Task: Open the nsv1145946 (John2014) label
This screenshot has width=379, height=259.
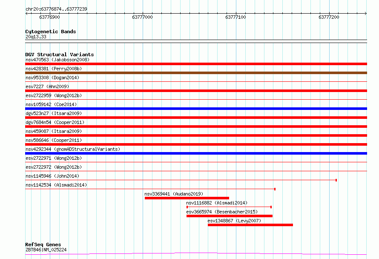Action: [52, 176]
